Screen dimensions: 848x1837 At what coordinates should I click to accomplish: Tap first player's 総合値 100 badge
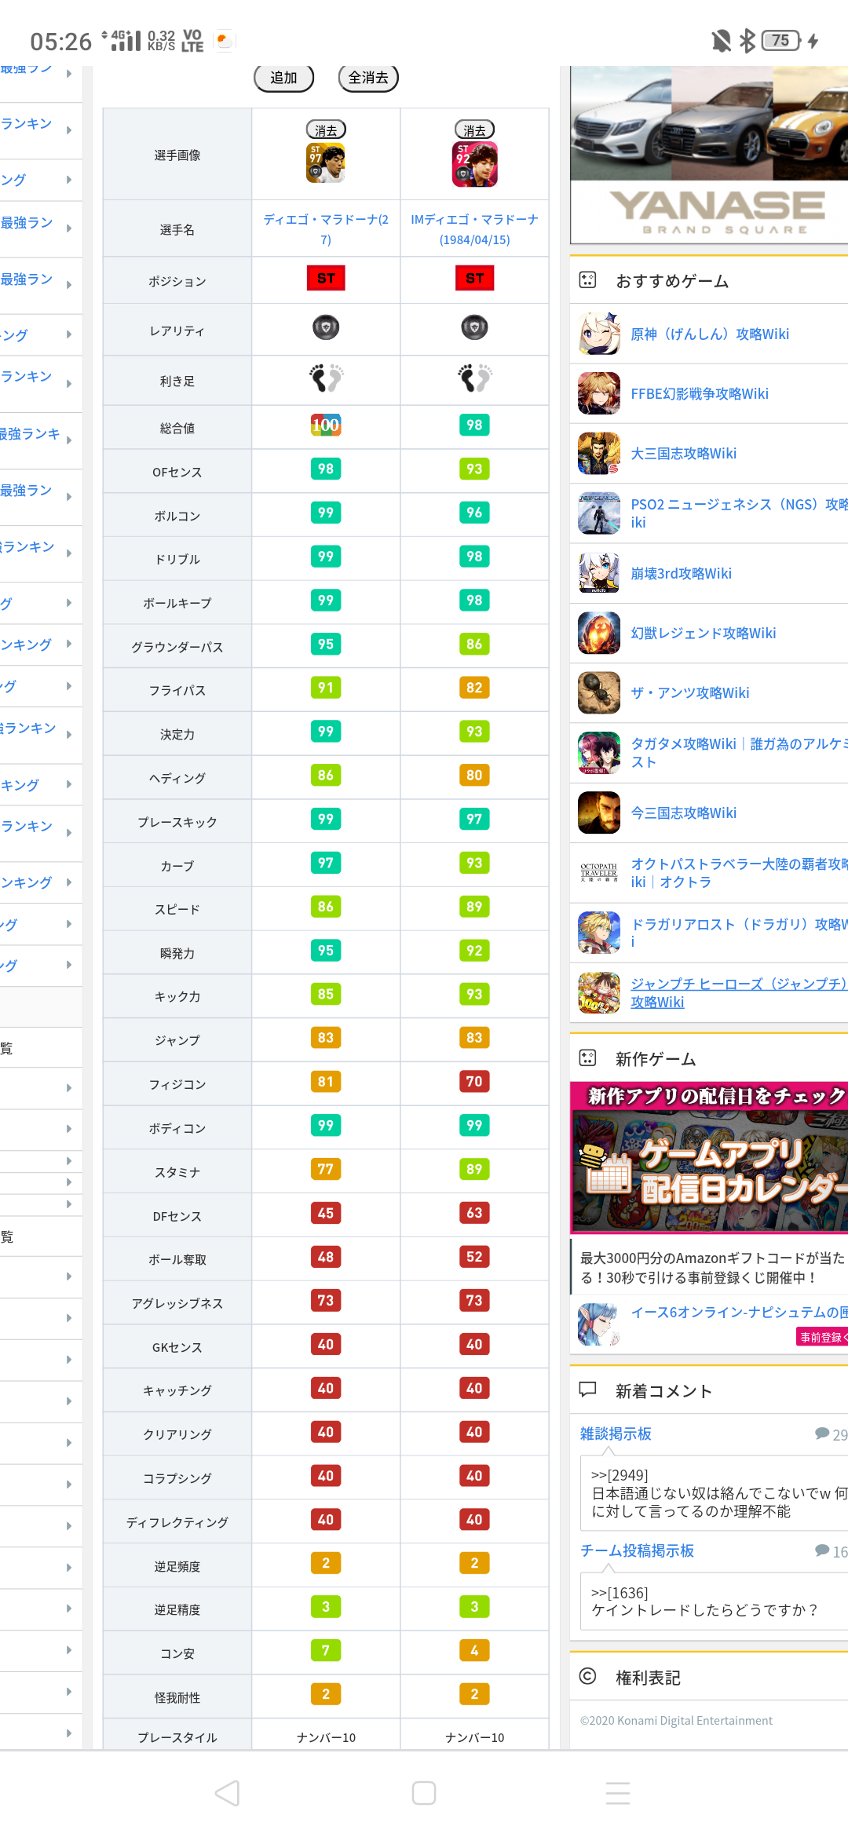click(326, 425)
